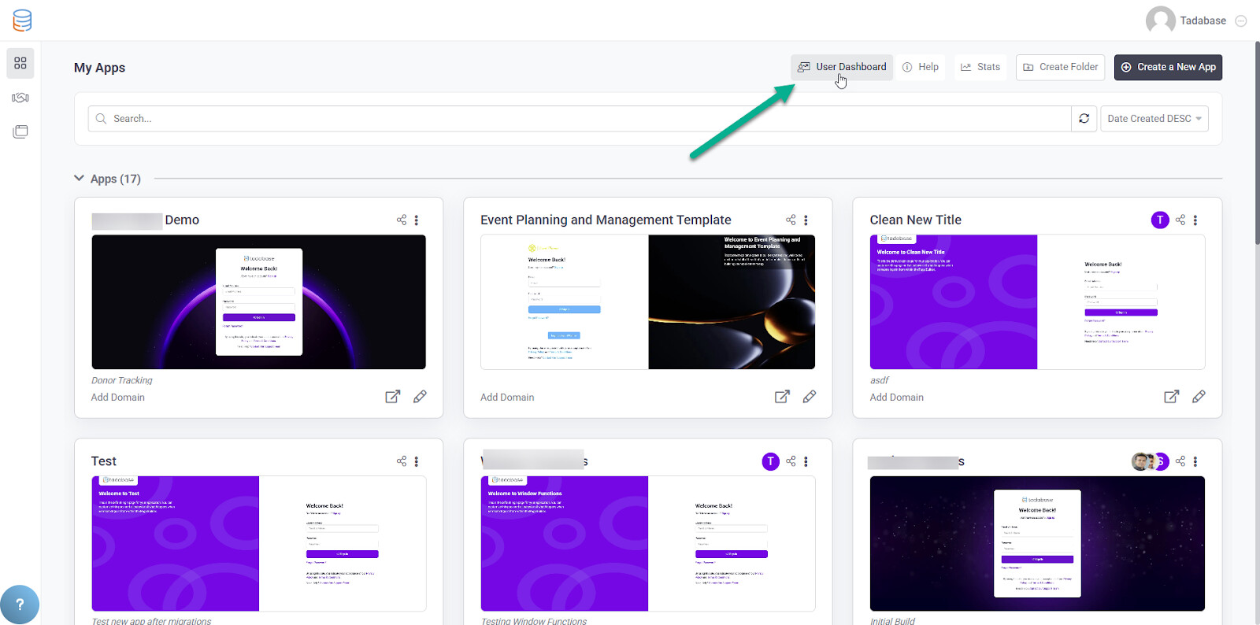Open the help question mark bubble
This screenshot has width=1260, height=625.
[x=20, y=605]
